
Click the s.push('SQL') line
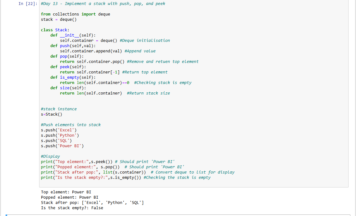click(56, 141)
